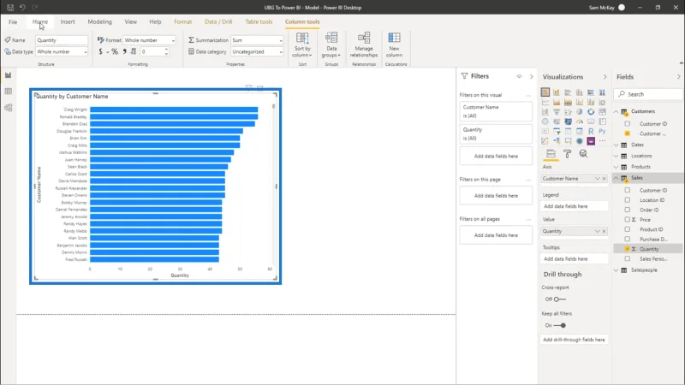Click the Sort by column icon
This screenshot has width=685, height=385.
(x=302, y=38)
